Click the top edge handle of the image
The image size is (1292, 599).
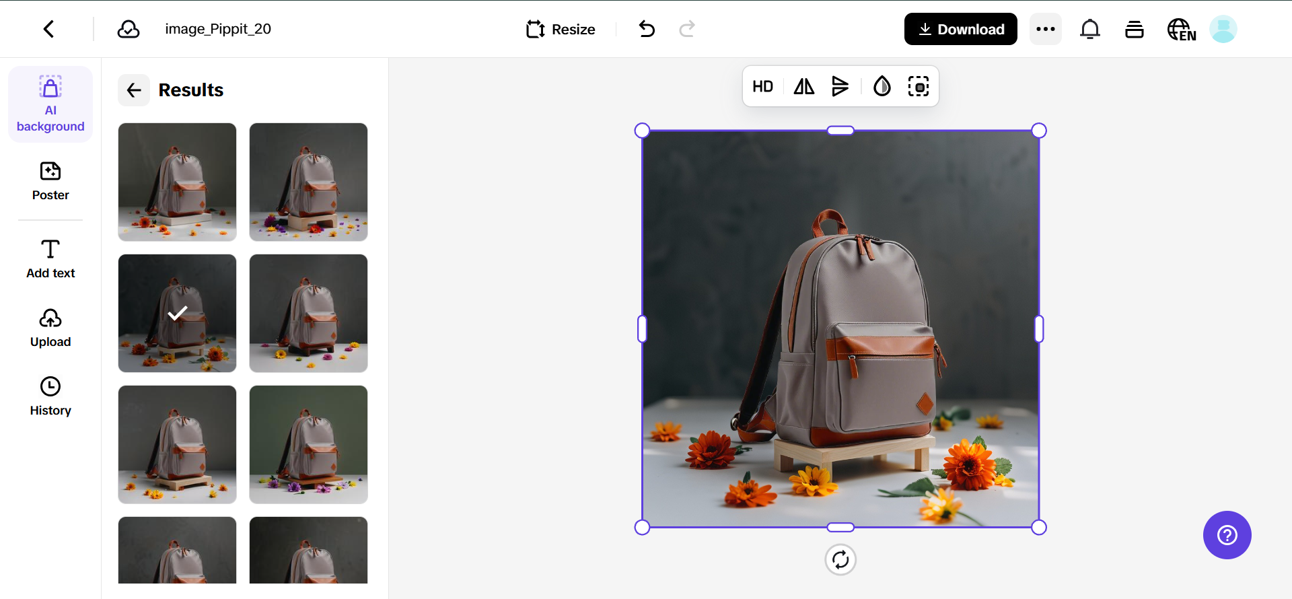click(840, 131)
